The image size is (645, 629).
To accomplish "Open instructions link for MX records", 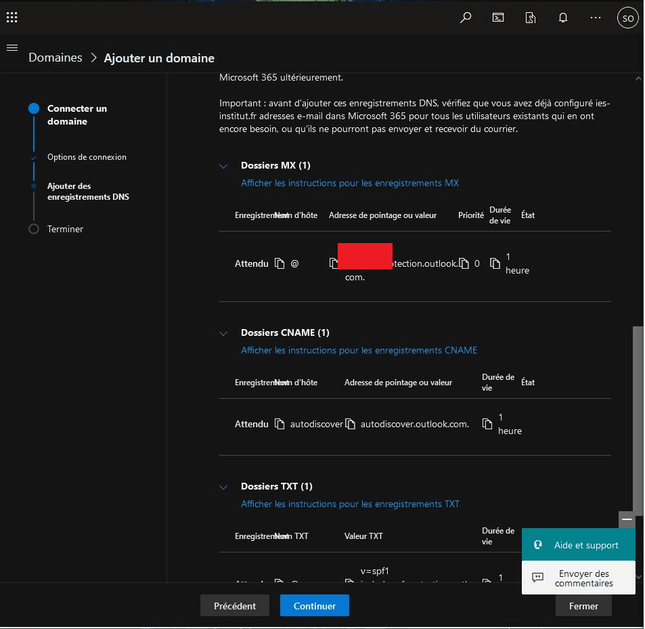I will (x=350, y=183).
